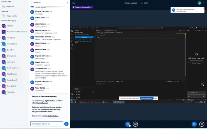Screen dimensions: 207x129
Task: Click Аюпов Дамир's avatar in the chat
Action: click(32, 31)
